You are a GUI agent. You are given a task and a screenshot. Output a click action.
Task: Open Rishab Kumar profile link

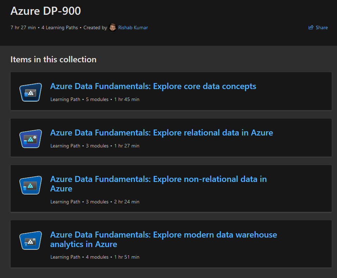133,27
